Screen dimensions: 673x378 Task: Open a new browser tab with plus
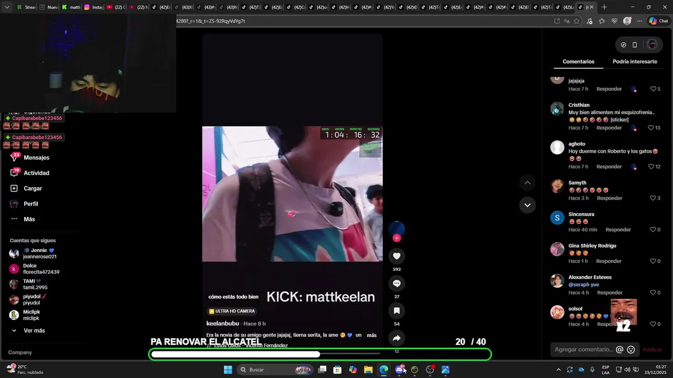(604, 7)
